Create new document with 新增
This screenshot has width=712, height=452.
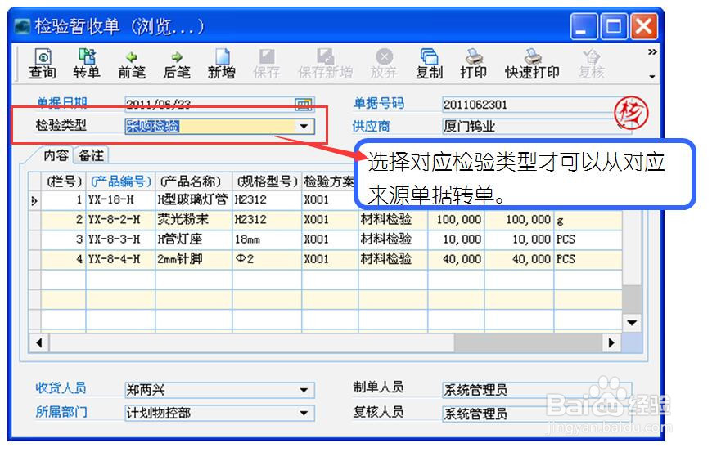222,64
